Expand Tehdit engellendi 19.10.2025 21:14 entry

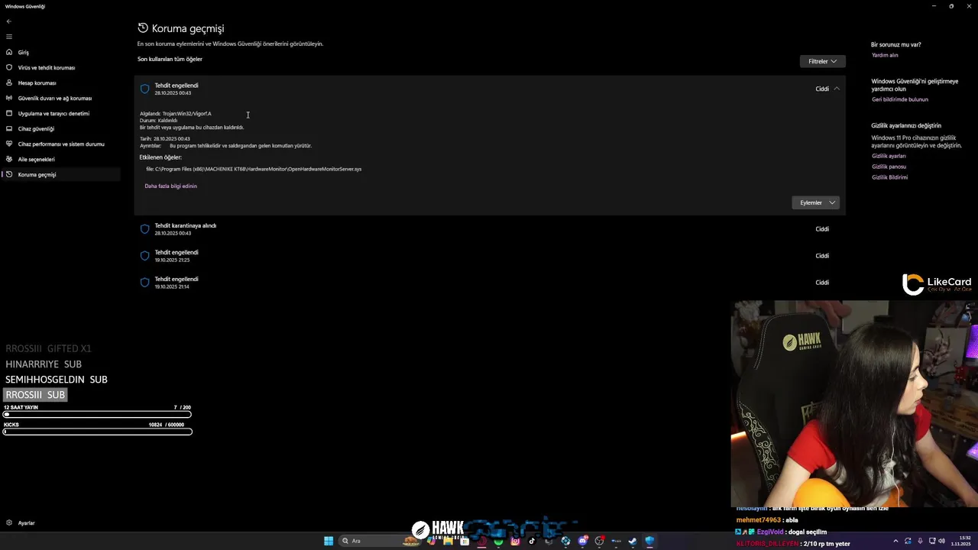[x=489, y=283]
